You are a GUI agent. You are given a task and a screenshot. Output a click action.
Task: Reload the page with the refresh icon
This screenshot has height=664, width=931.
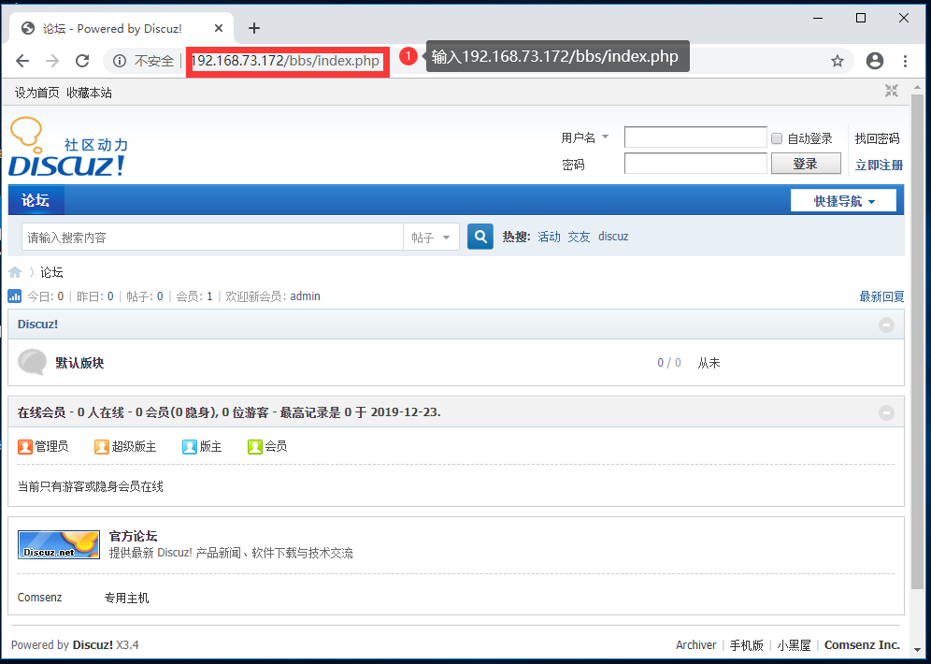(x=82, y=61)
